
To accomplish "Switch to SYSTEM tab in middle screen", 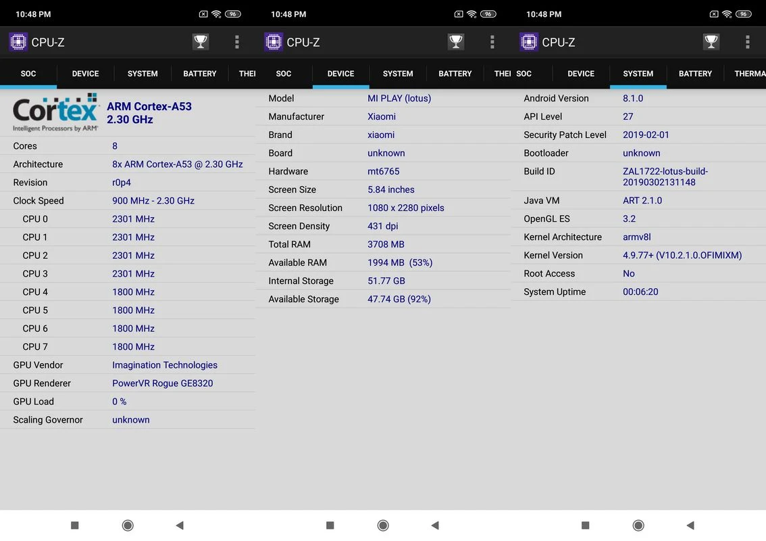I will coord(398,74).
